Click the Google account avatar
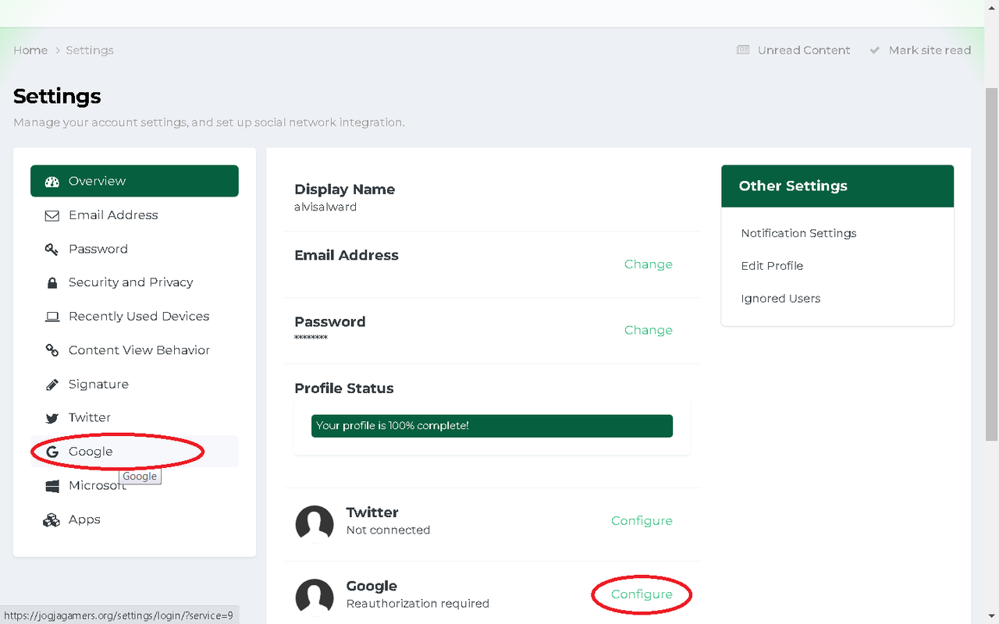The image size is (999, 624). (315, 597)
